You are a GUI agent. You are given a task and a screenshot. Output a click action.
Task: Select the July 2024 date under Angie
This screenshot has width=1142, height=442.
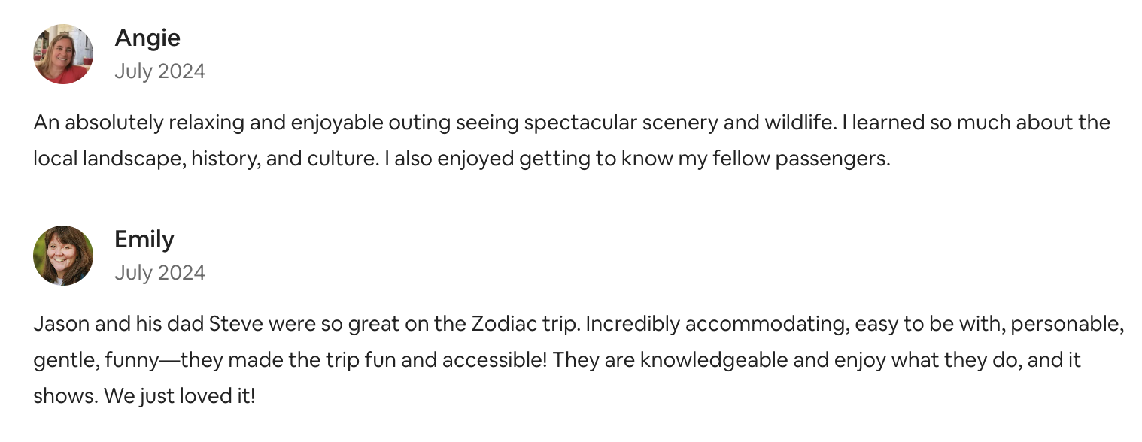[159, 71]
